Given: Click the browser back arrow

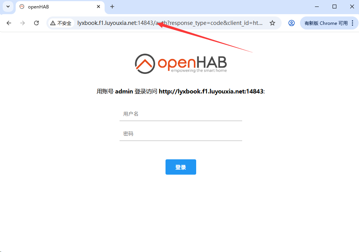Looking at the screenshot, I should (9, 23).
